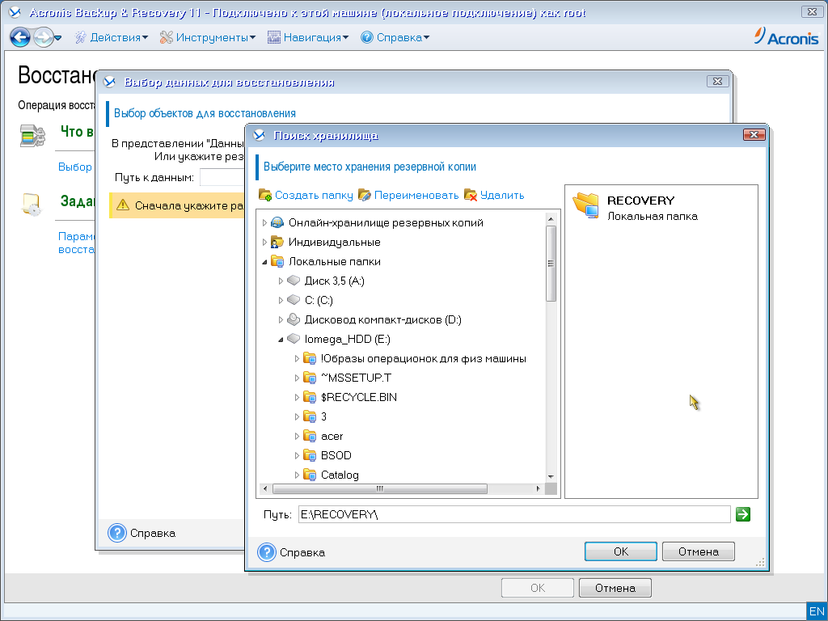Screen dimensions: 828x621
Task: Click the CD drive D: icon
Action: 294,319
